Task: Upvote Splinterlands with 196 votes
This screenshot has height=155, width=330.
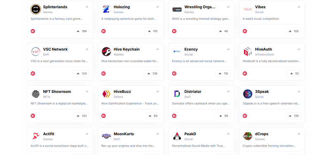Action: (x=81, y=31)
